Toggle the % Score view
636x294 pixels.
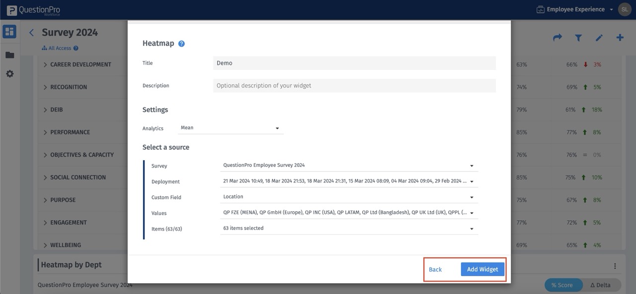coord(563,285)
